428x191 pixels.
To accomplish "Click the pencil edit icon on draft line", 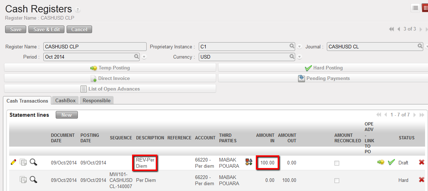I will (x=13, y=162).
